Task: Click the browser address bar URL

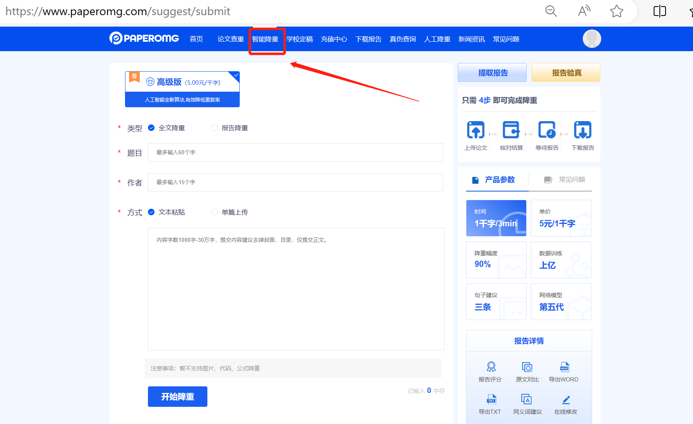Action: [118, 11]
